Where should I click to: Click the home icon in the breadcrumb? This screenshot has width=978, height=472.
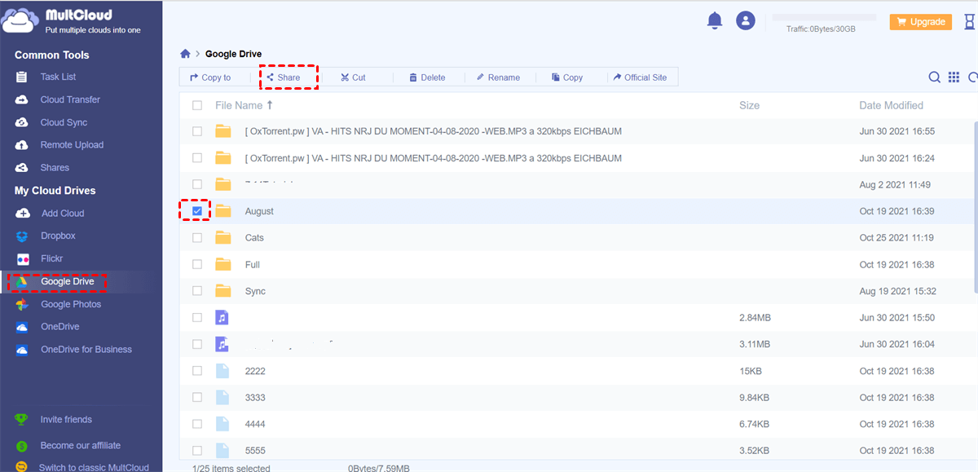(185, 53)
